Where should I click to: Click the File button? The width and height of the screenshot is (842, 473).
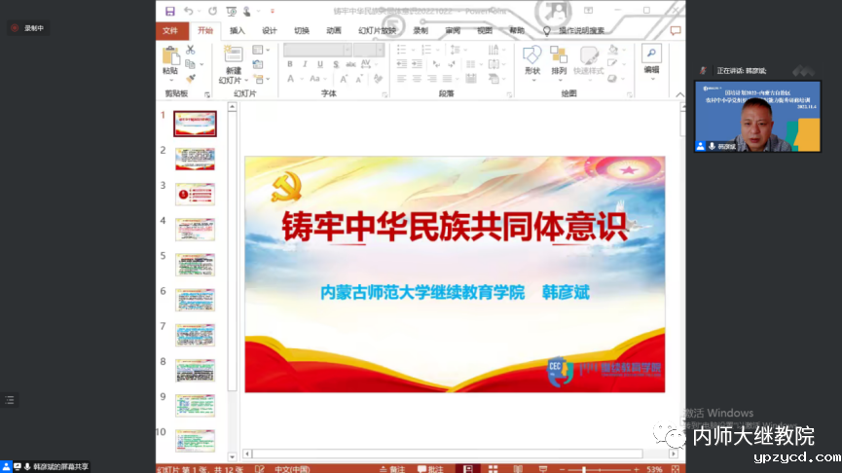[x=170, y=30]
